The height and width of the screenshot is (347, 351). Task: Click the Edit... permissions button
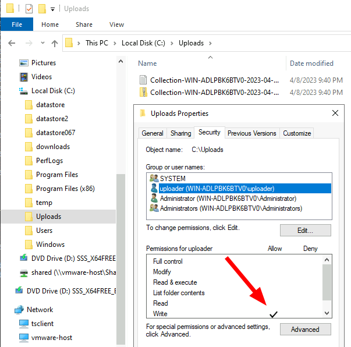pyautogui.click(x=305, y=230)
